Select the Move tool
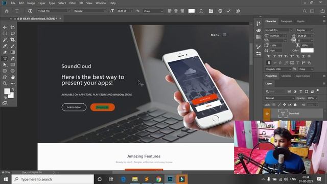The image size is (327, 184). tap(5, 27)
